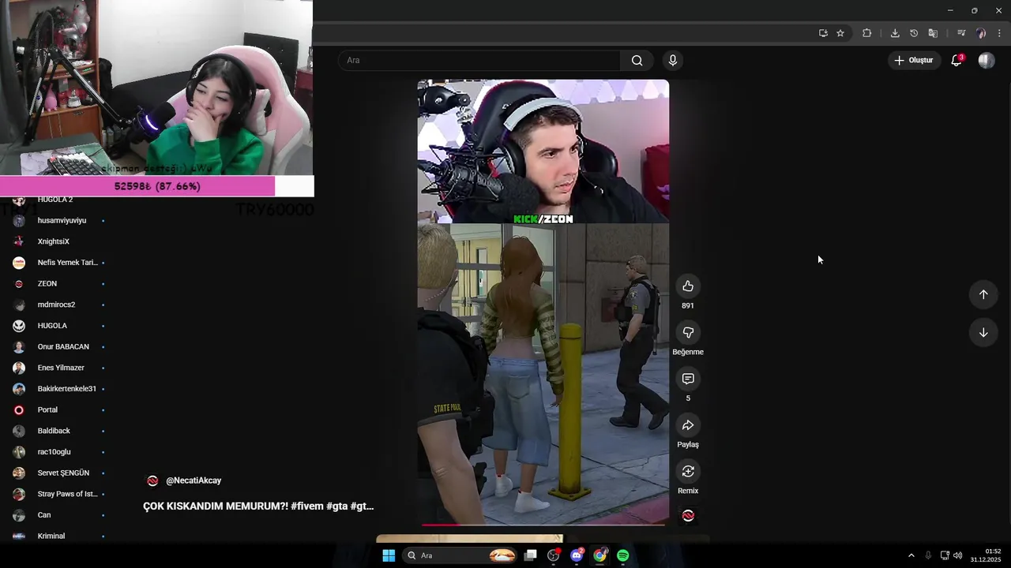Screen dimensions: 1011x568
Task: Share the Short using Paylaş
Action: [688, 425]
